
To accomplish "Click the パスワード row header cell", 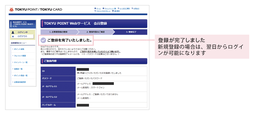I will [x=58, y=78].
